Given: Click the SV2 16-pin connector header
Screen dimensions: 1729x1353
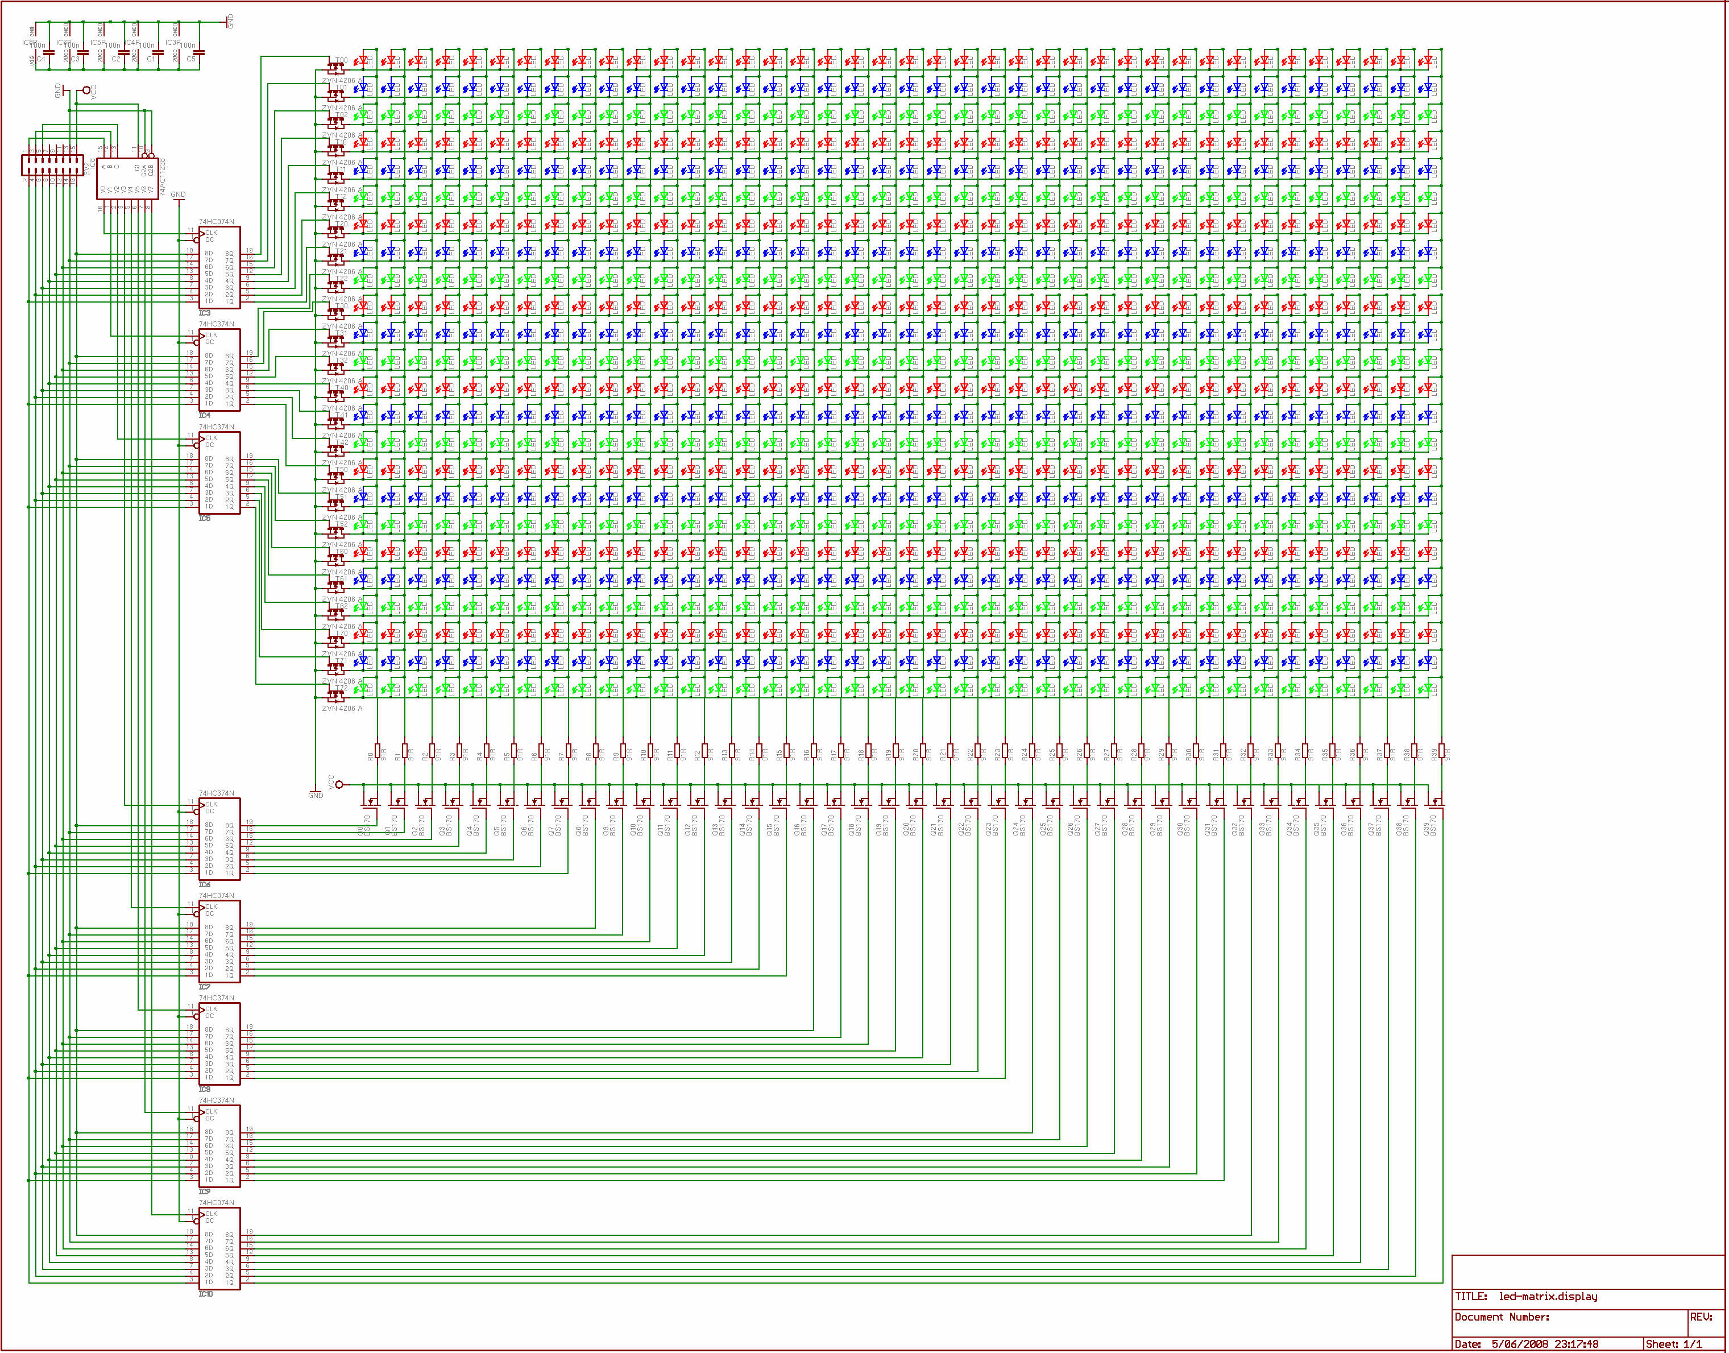Looking at the screenshot, I should [54, 165].
